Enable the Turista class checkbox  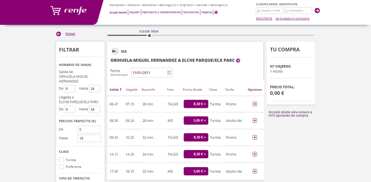coord(62,160)
